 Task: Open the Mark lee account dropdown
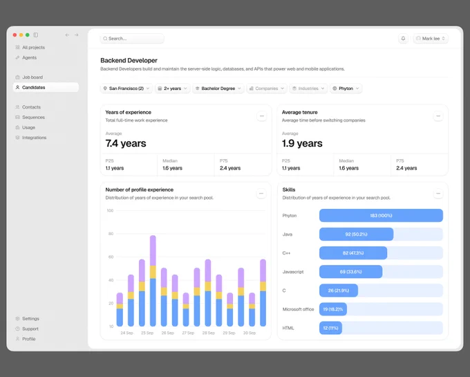(431, 38)
